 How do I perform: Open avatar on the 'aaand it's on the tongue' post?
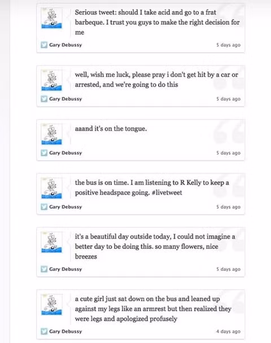click(x=52, y=134)
